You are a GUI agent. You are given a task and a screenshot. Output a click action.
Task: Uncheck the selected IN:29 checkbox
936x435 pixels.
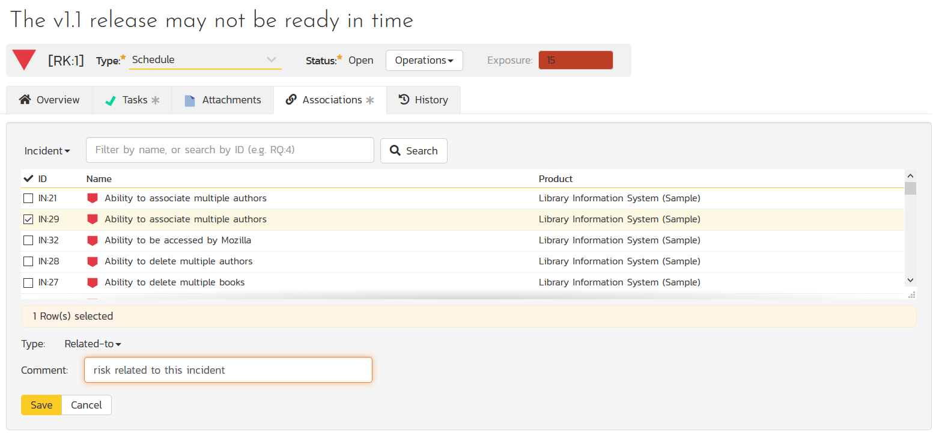pyautogui.click(x=28, y=219)
